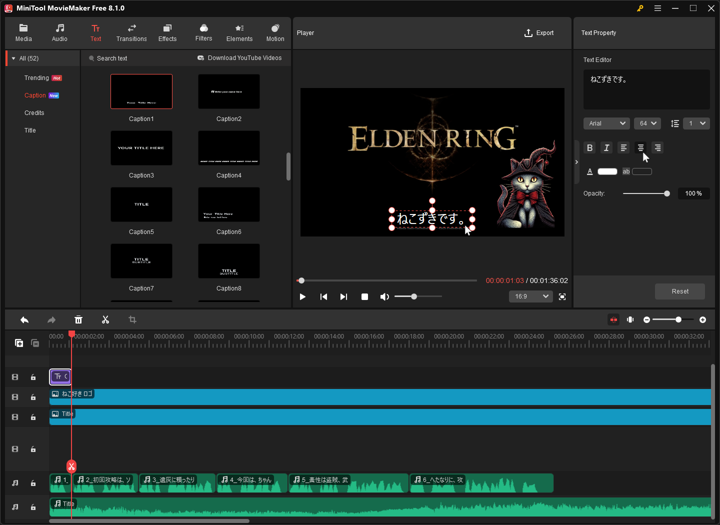Open the font size 64 dropdown
Viewport: 720px width, 525px height.
click(647, 123)
